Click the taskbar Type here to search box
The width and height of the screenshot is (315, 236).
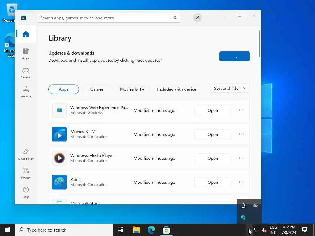pos(64,230)
